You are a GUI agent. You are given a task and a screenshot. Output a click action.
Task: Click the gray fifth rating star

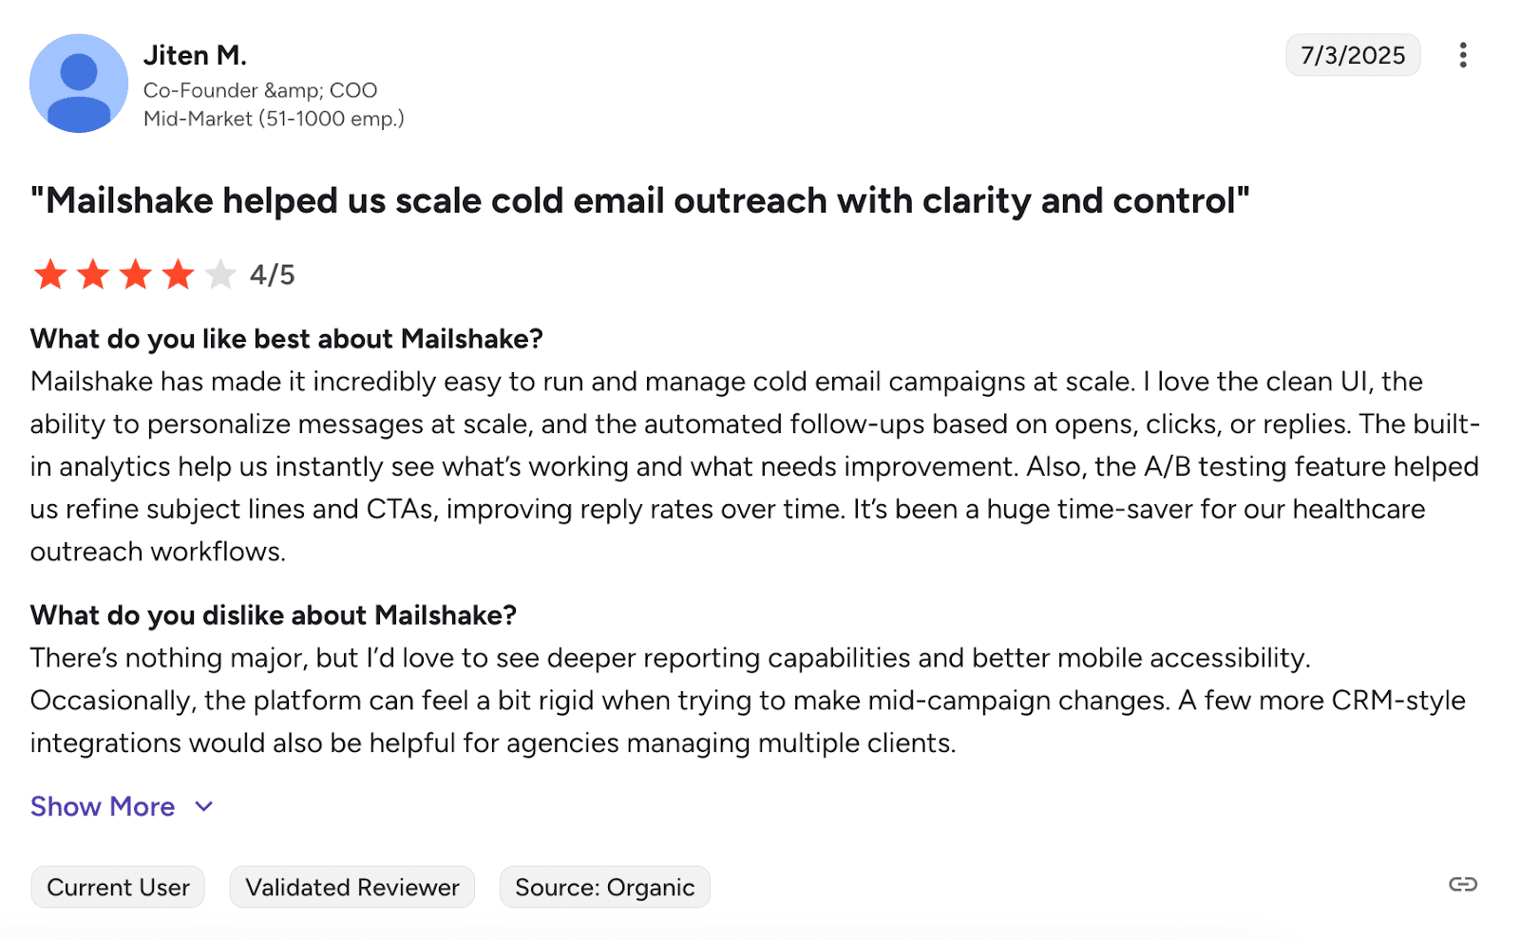coord(220,274)
